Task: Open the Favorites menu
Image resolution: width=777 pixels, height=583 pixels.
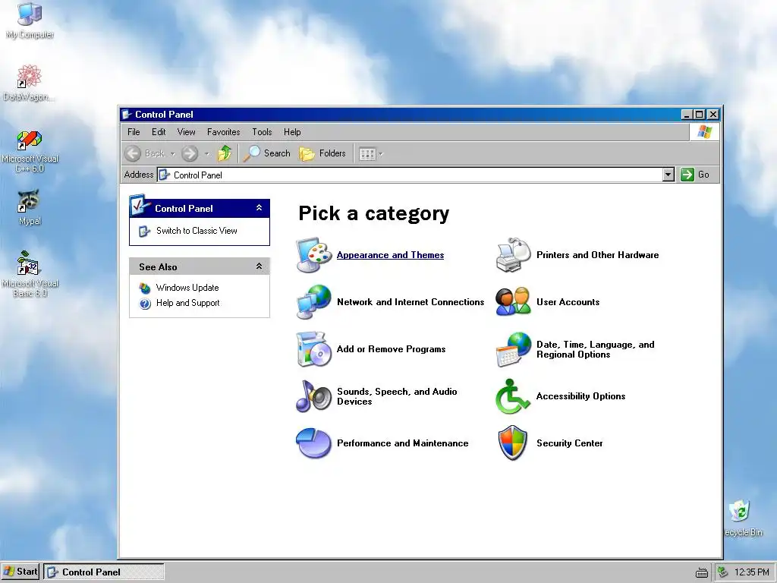Action: pos(224,132)
